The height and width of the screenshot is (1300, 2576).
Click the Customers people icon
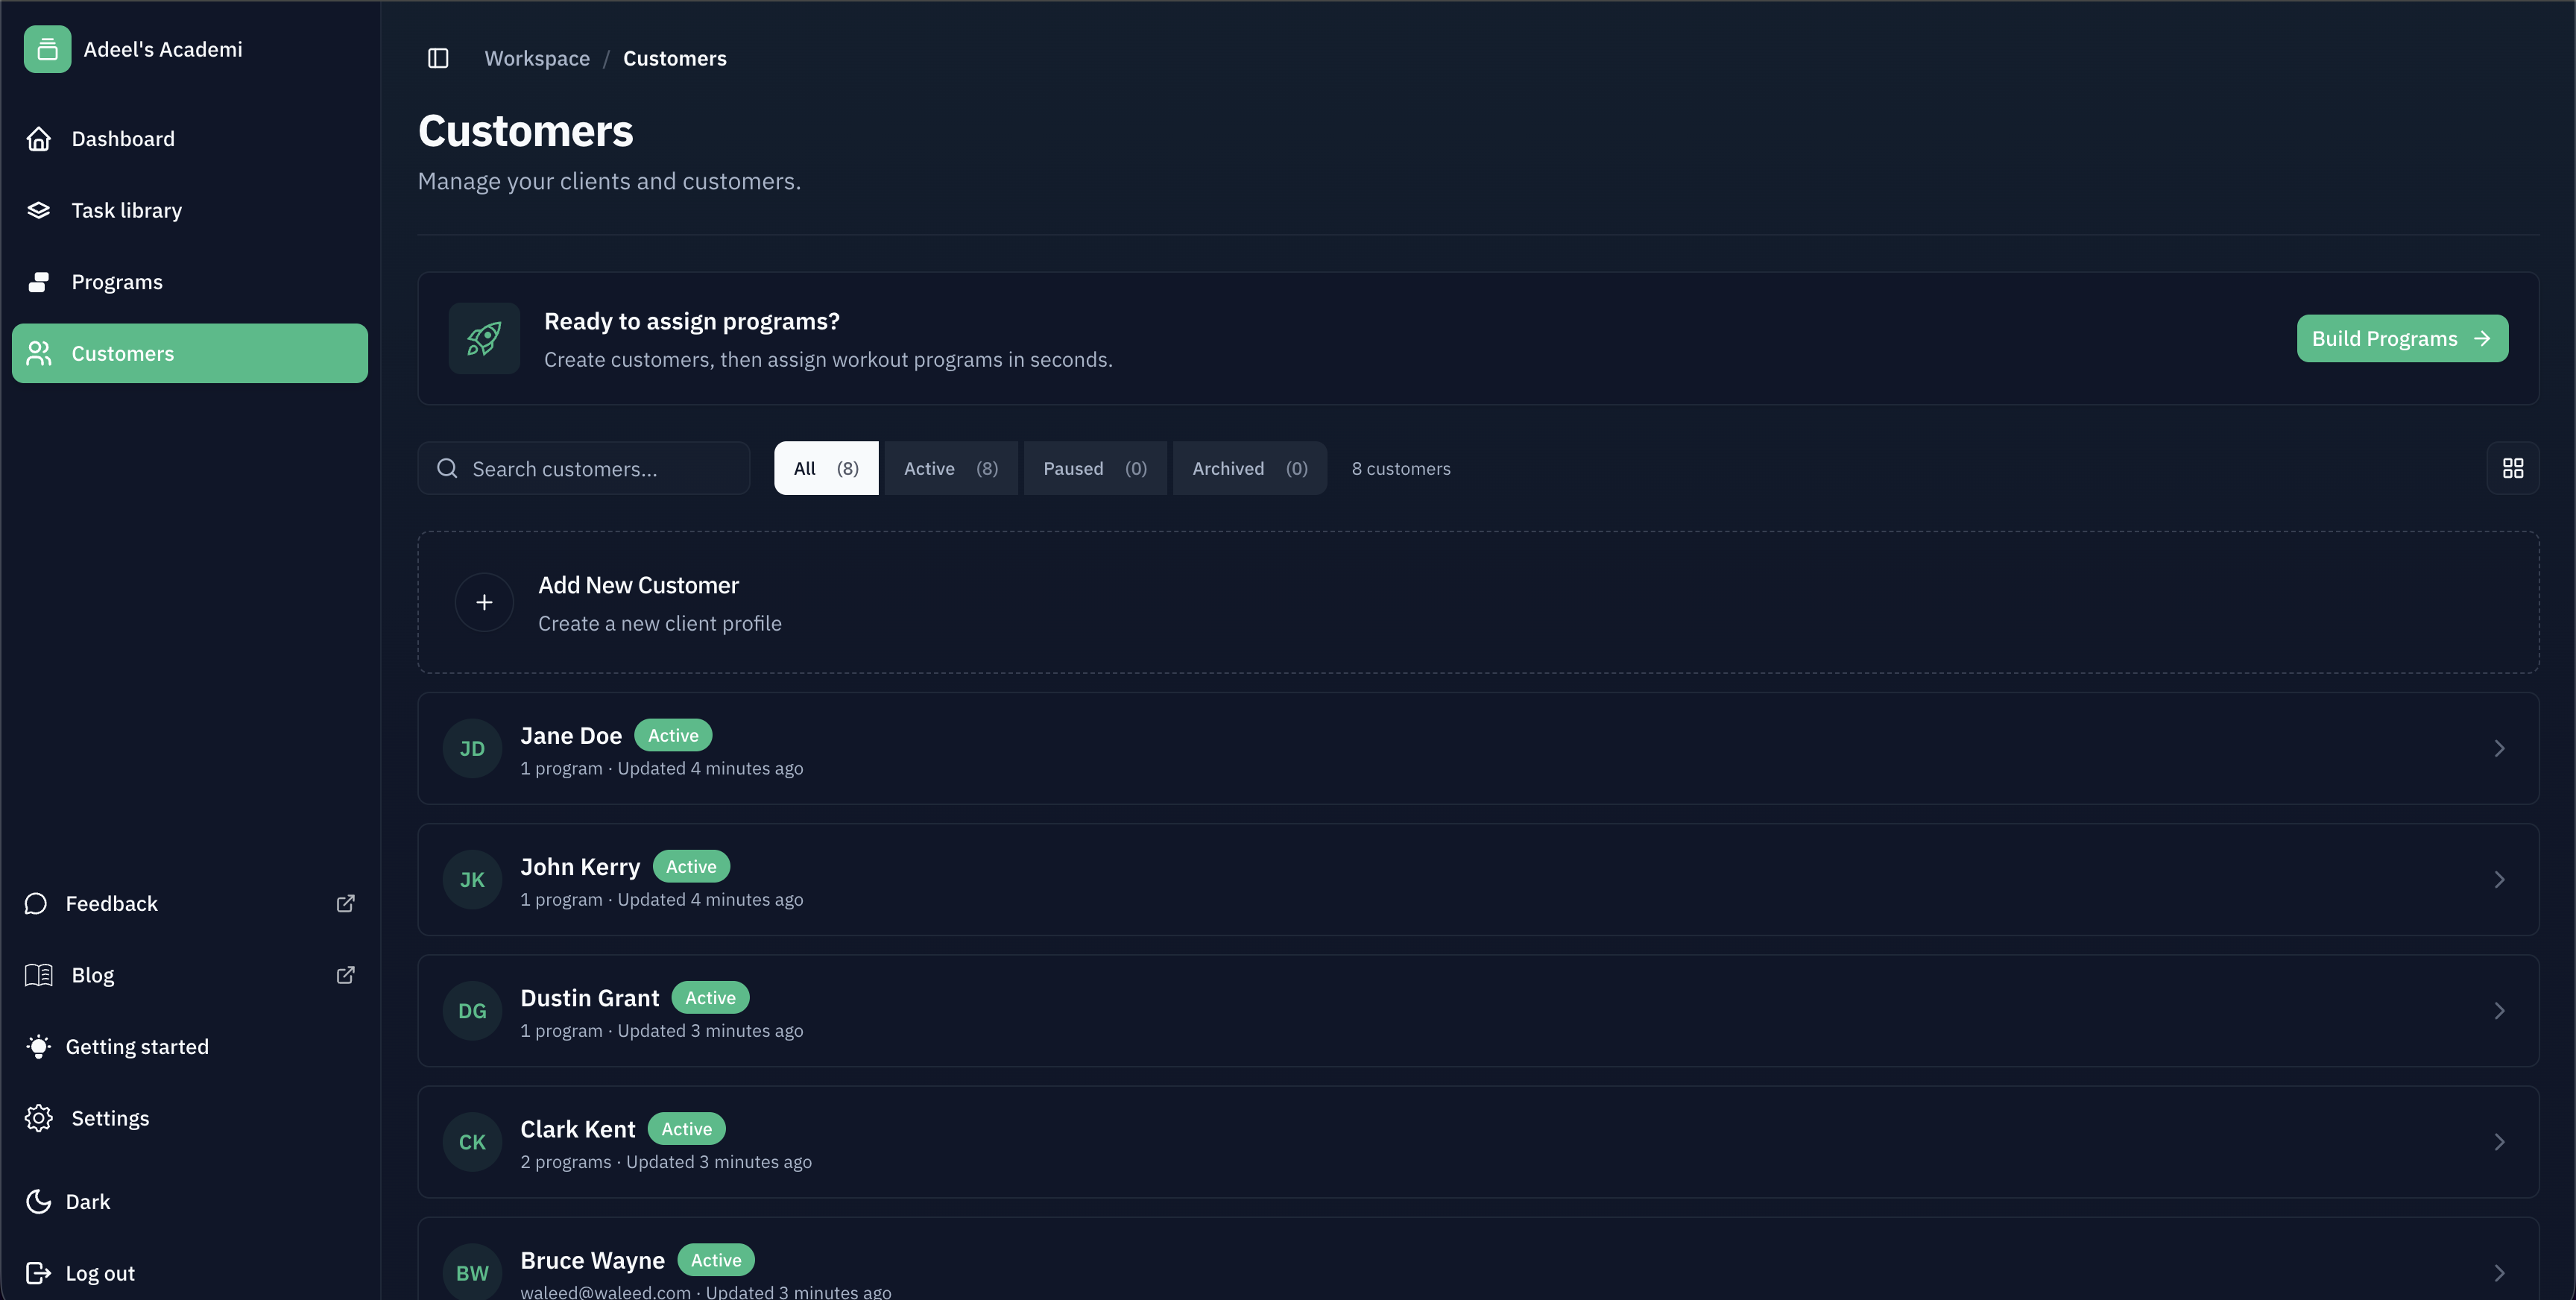(39, 352)
